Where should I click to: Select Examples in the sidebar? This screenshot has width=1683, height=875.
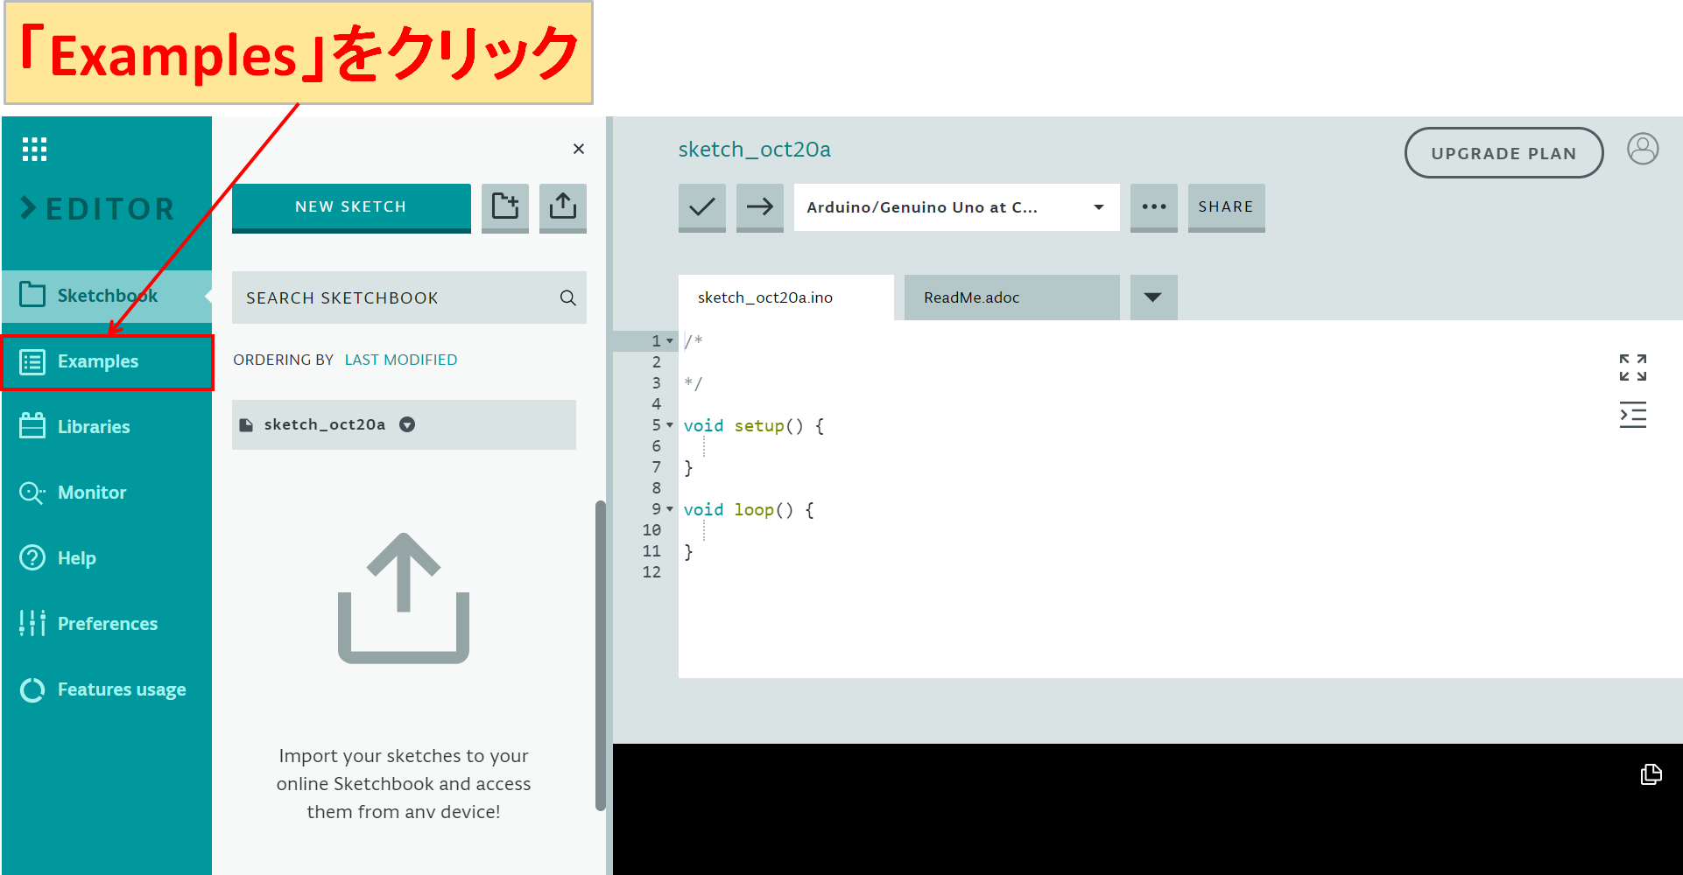(97, 361)
